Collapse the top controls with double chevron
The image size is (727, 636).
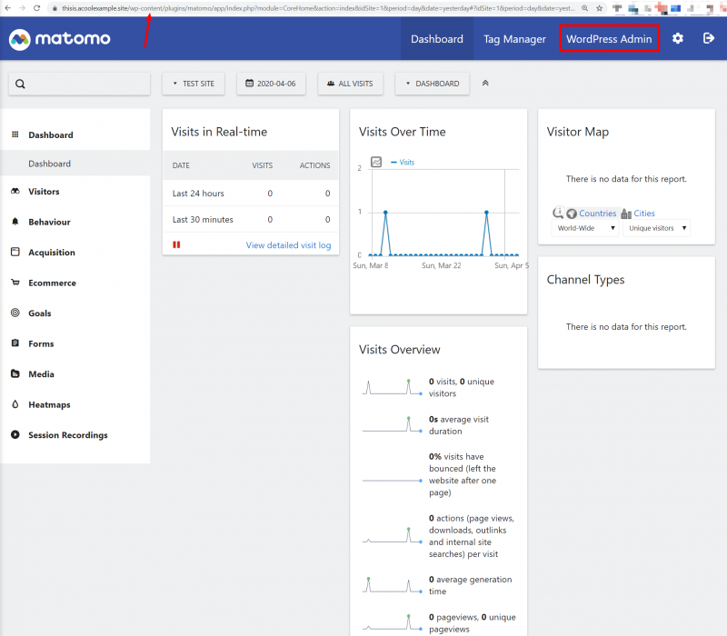485,83
